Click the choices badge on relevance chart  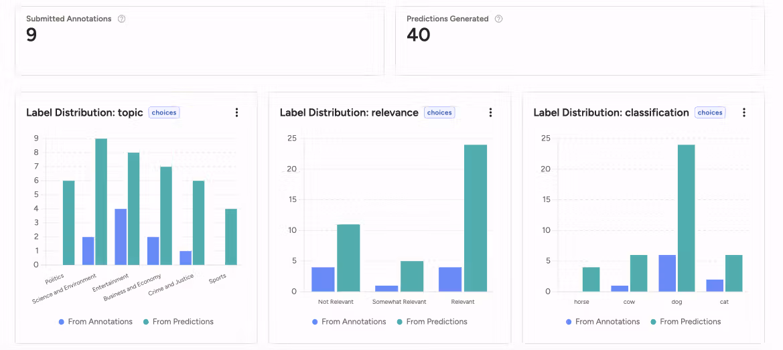point(439,112)
